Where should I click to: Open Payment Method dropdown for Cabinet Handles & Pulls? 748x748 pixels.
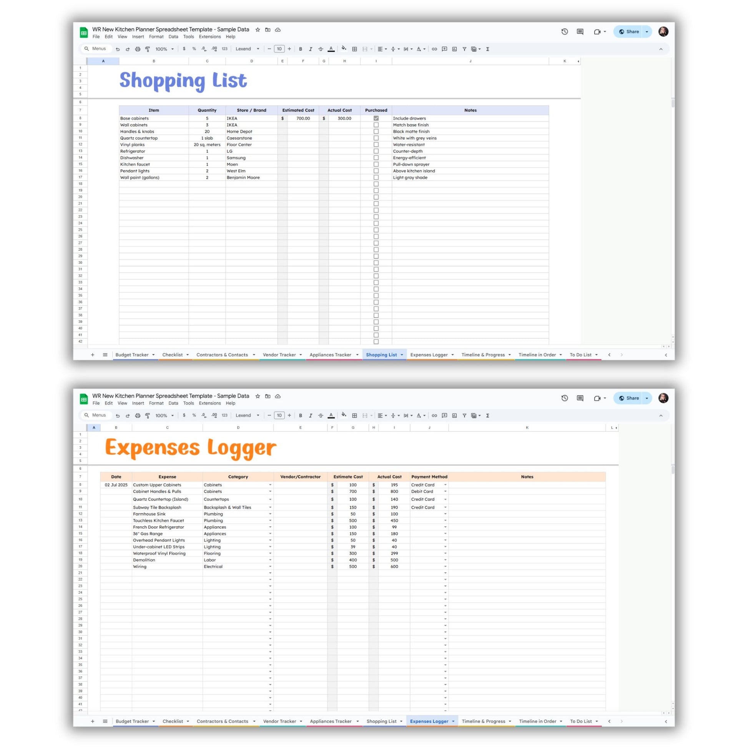pos(445,492)
